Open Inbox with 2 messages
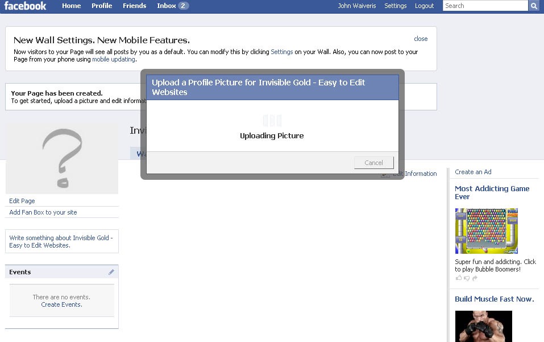Viewport: 544px width, 342px height. tap(172, 6)
